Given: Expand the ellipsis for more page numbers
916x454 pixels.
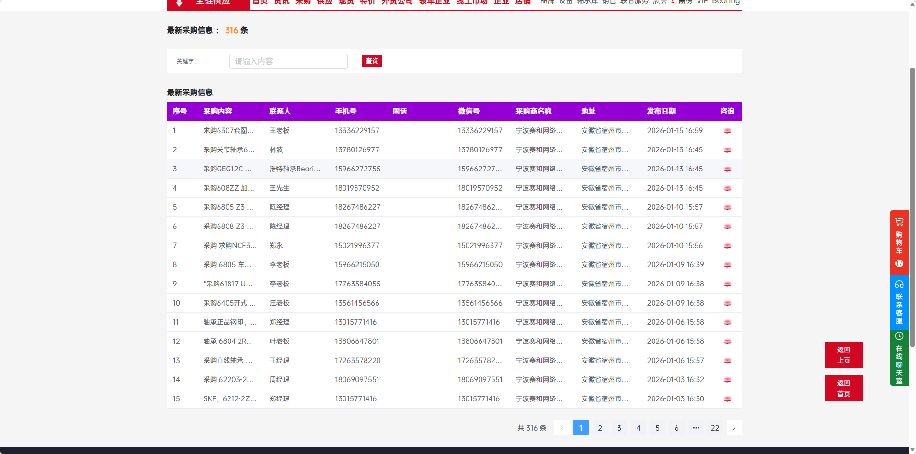Looking at the screenshot, I should [696, 428].
